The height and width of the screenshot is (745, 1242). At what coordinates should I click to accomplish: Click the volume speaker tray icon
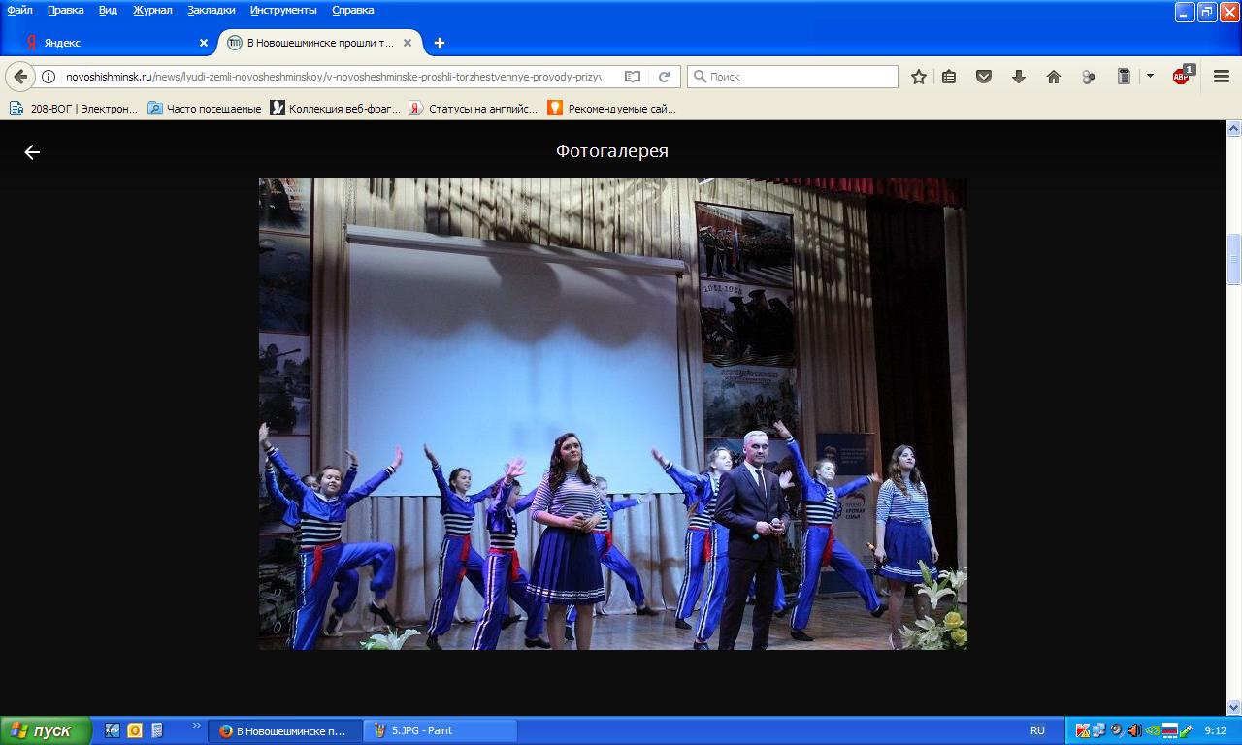(x=1134, y=730)
